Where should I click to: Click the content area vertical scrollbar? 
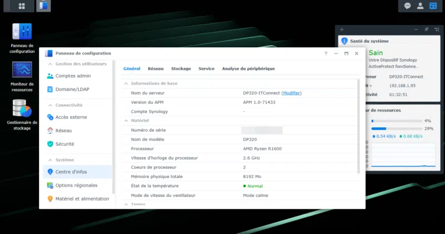pos(358,127)
